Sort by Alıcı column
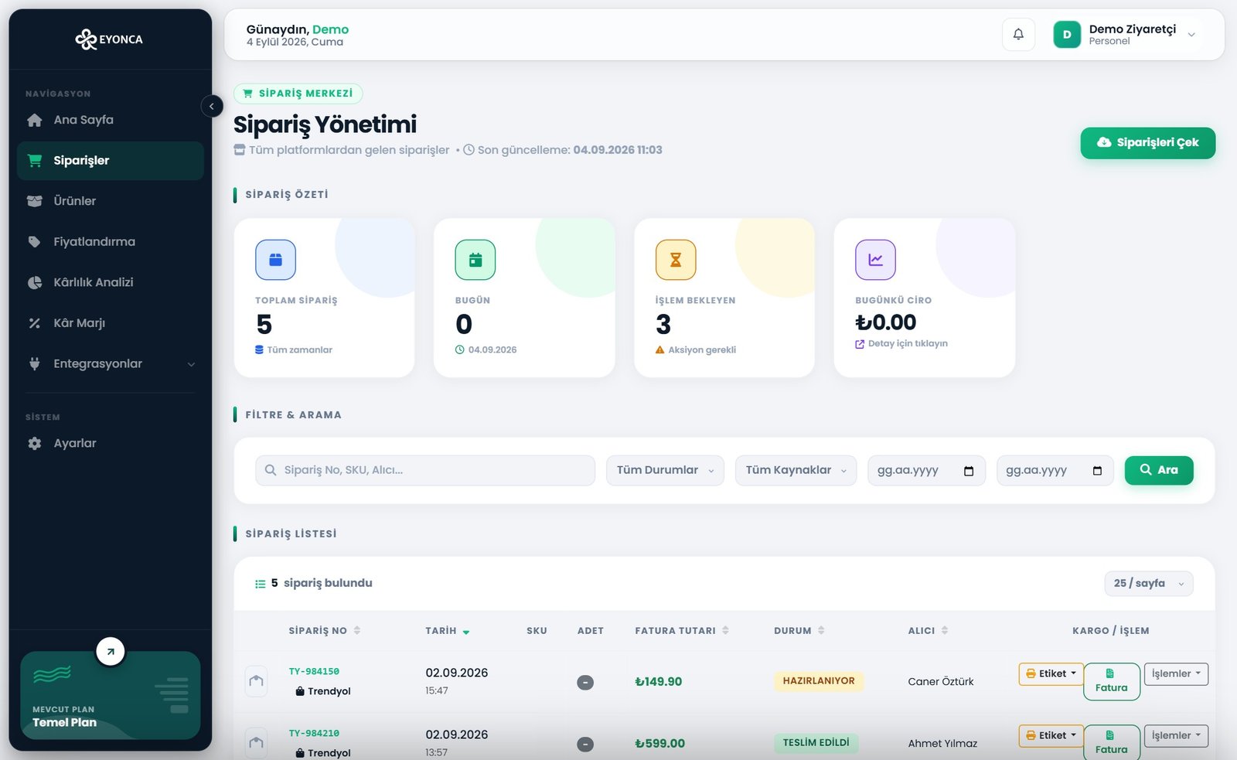 pyautogui.click(x=928, y=631)
